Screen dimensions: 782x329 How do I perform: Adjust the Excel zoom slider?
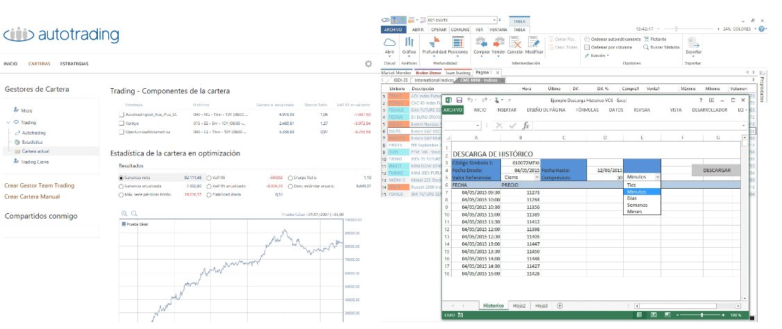point(703,315)
